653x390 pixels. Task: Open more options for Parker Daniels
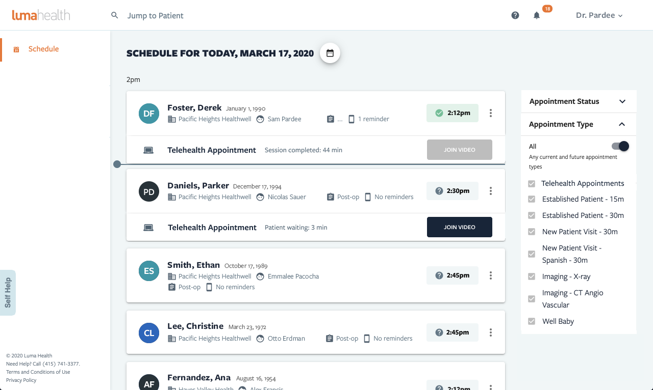[x=491, y=191]
